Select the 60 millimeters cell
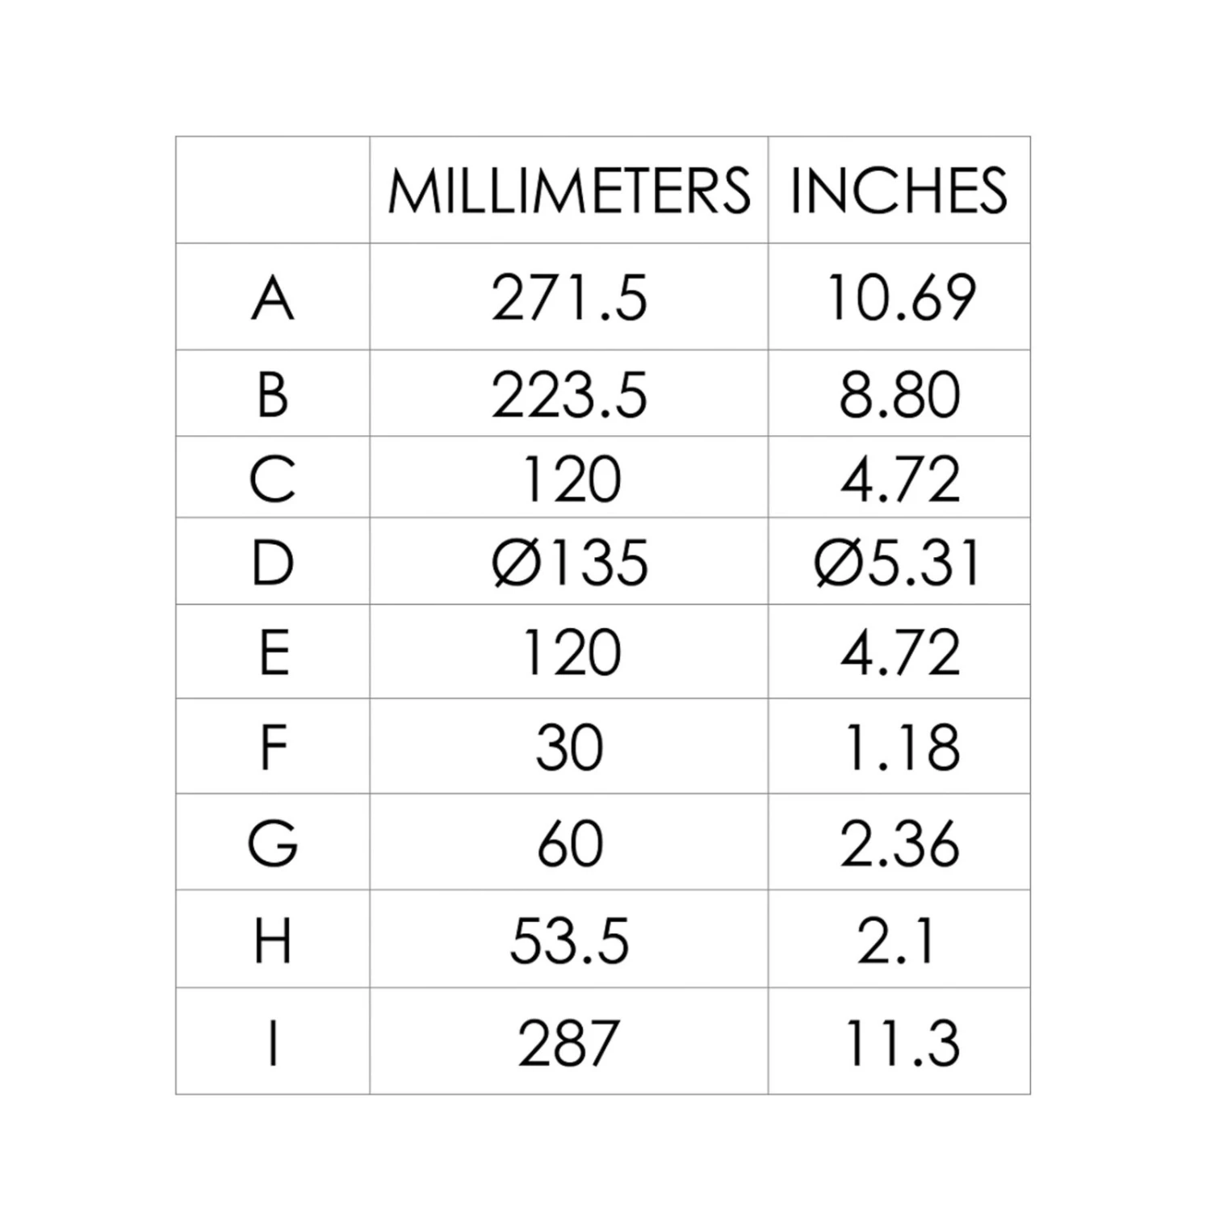Image resolution: width=1211 pixels, height=1211 pixels. click(569, 844)
